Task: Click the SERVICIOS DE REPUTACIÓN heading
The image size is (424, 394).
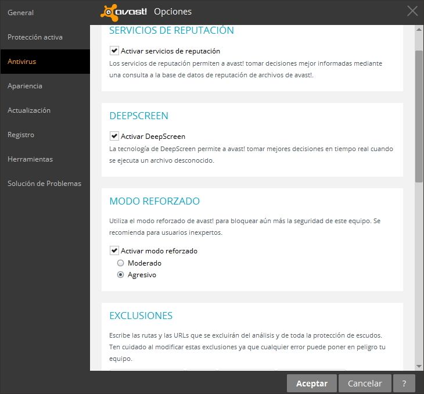Action: (171, 30)
